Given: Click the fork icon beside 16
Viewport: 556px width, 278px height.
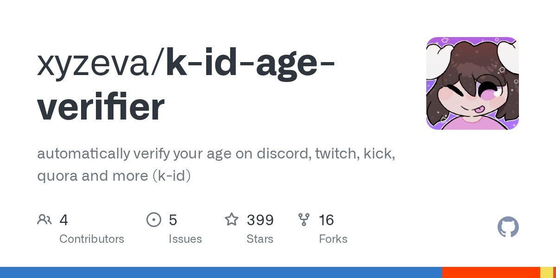Looking at the screenshot, I should tap(304, 220).
